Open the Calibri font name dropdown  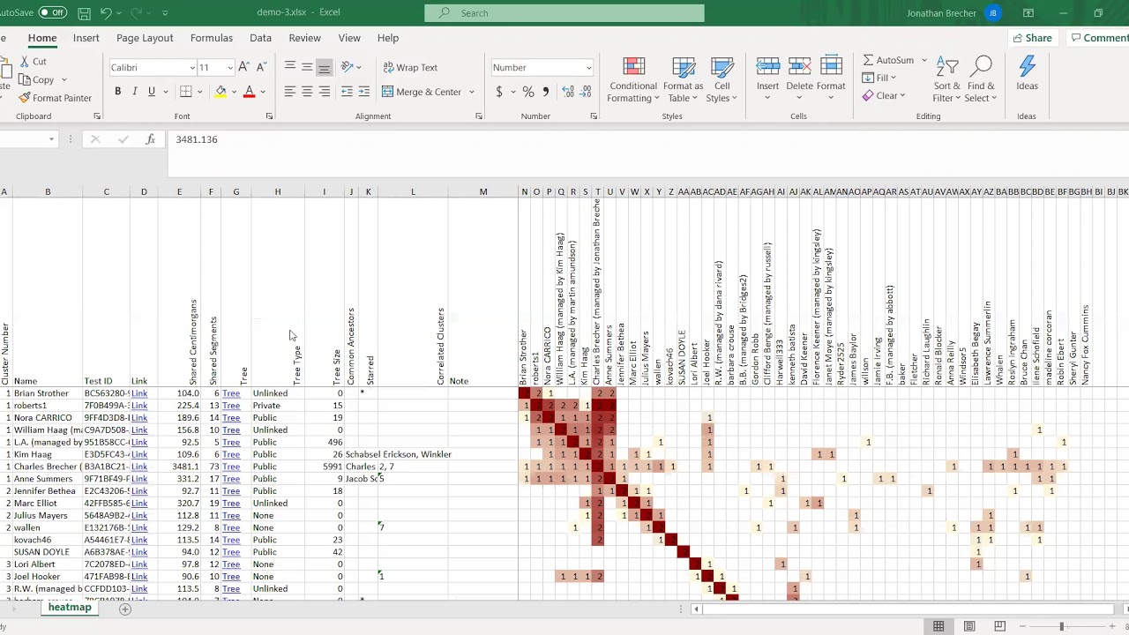coord(191,68)
